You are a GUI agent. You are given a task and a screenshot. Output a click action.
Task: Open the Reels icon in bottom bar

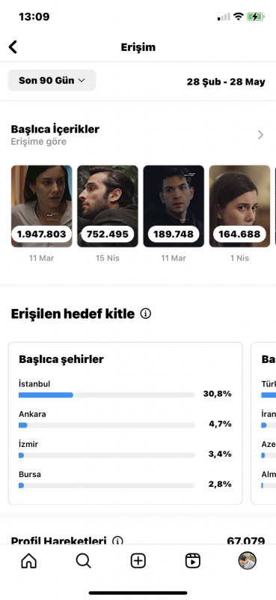(193, 561)
